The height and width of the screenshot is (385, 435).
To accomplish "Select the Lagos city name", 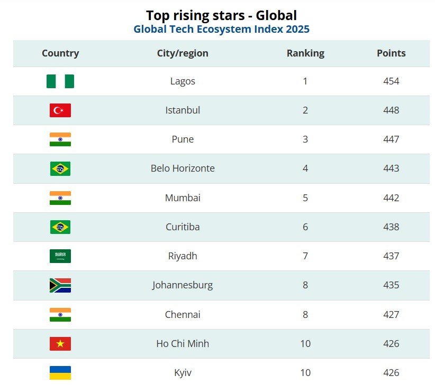I will click(x=183, y=81).
